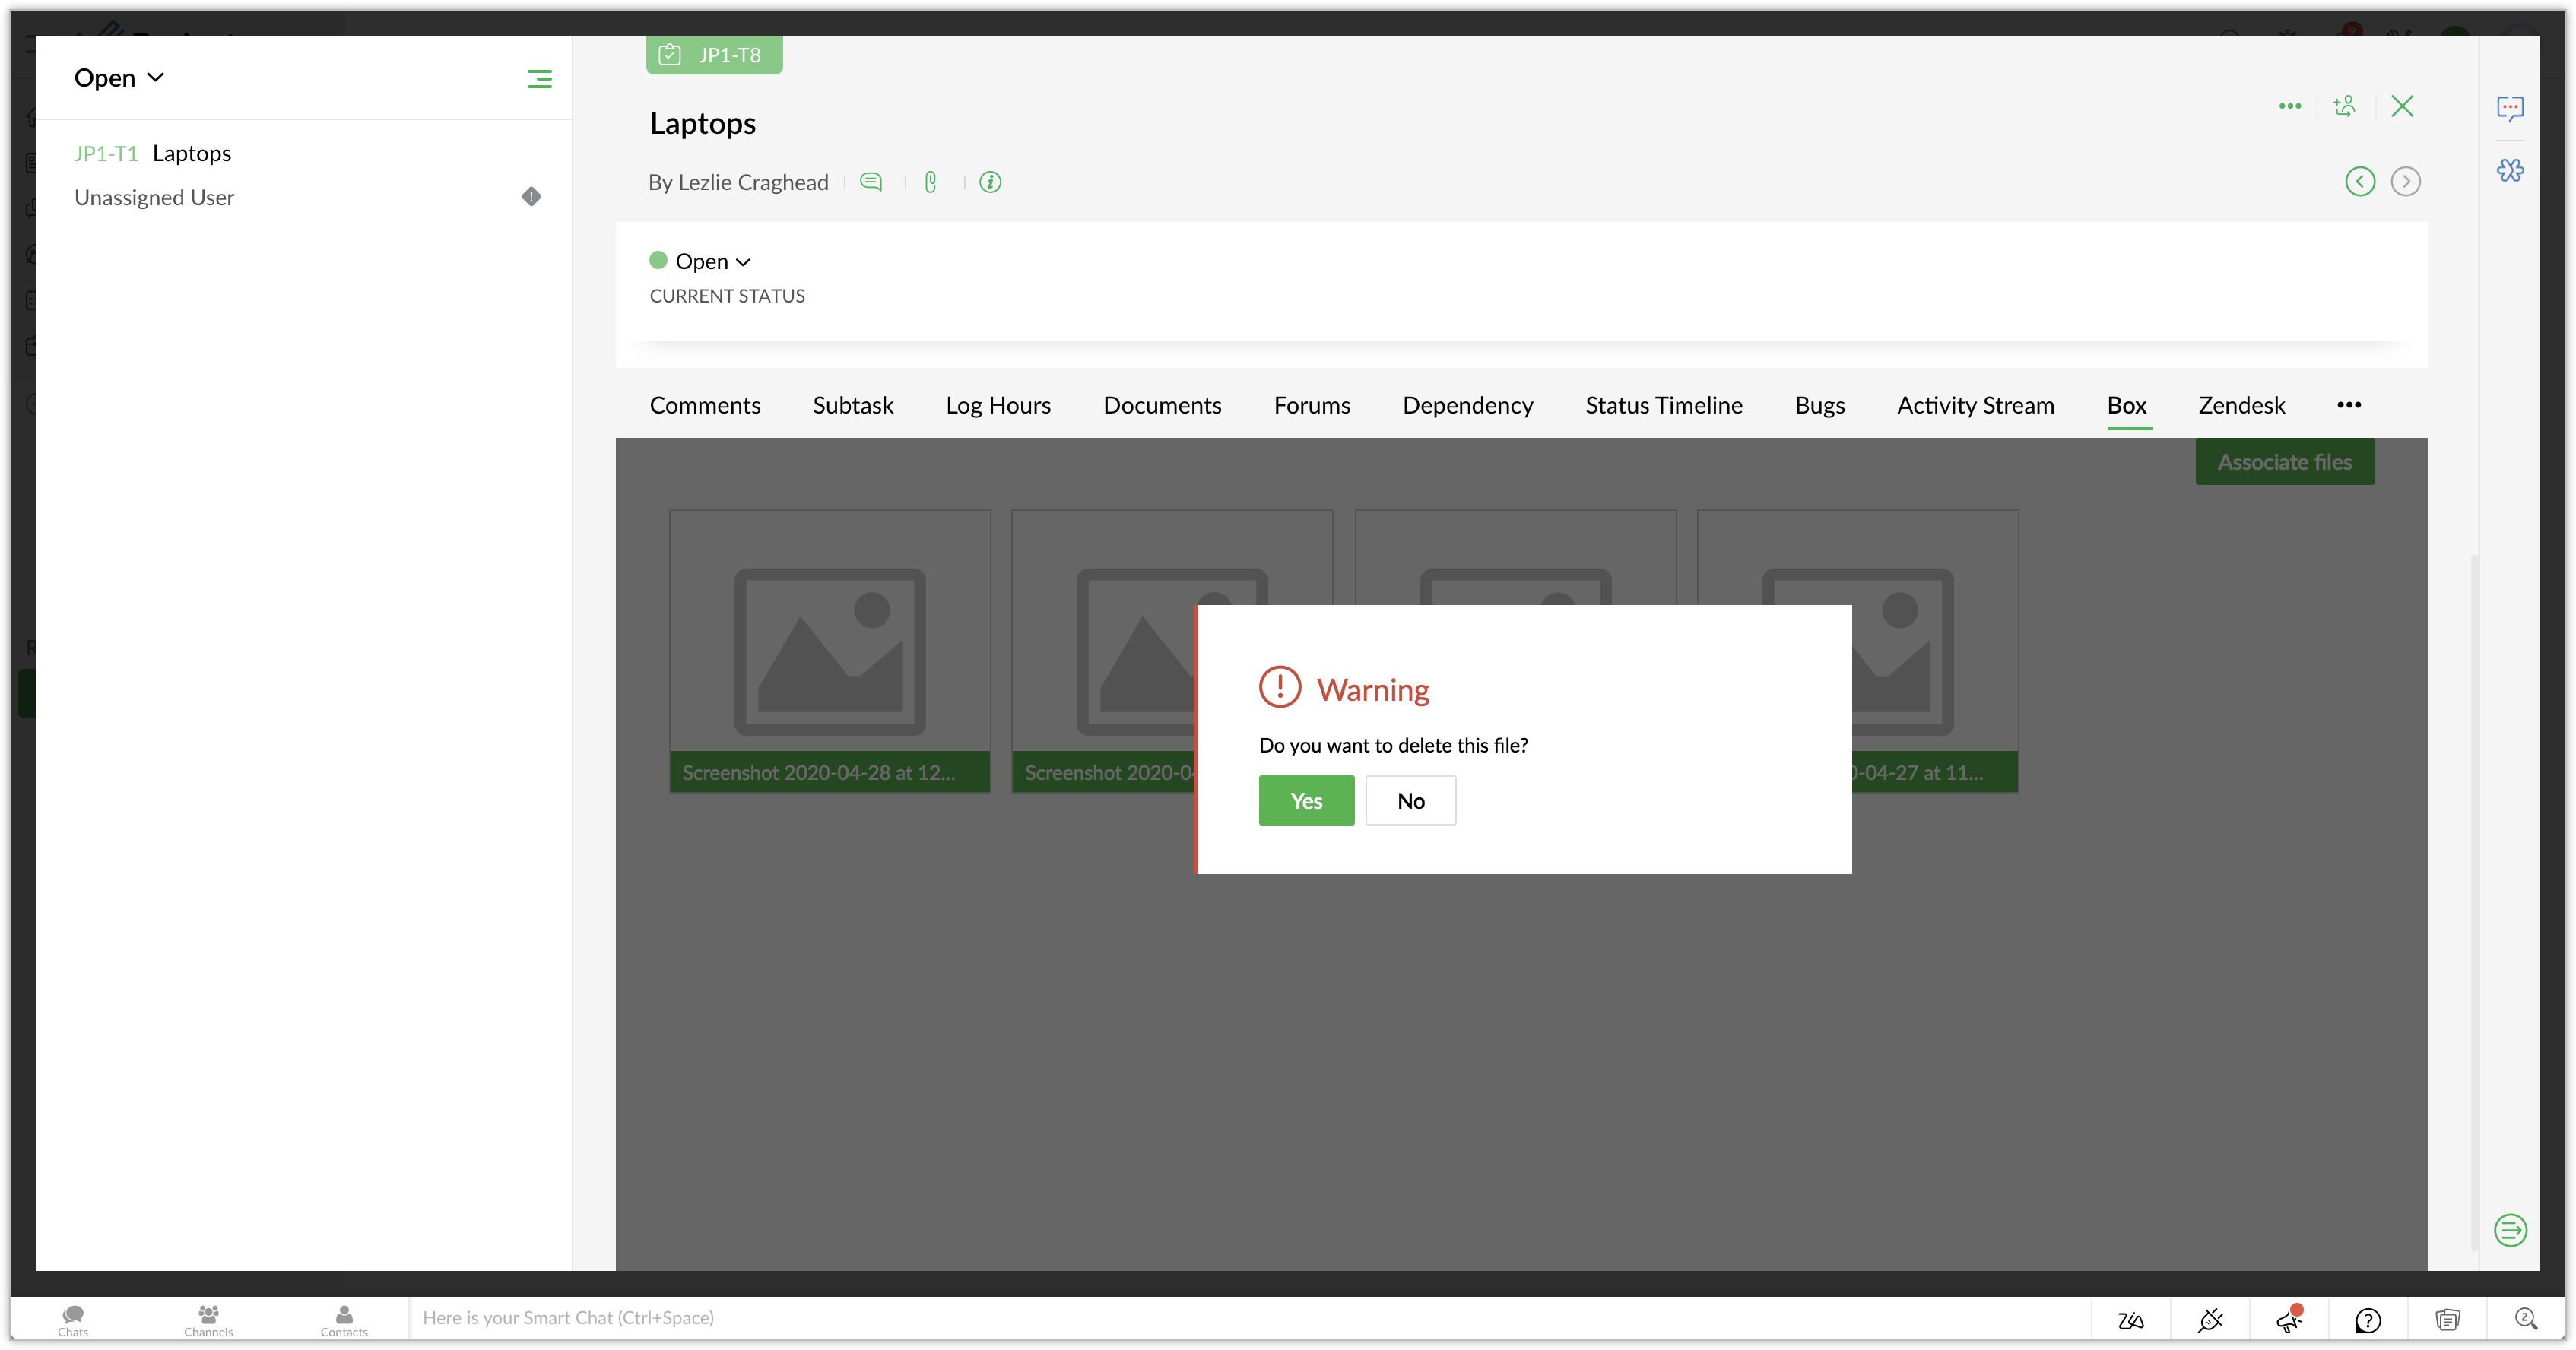Switch to the Status Timeline tab
The image size is (2576, 1350).
(x=1663, y=405)
